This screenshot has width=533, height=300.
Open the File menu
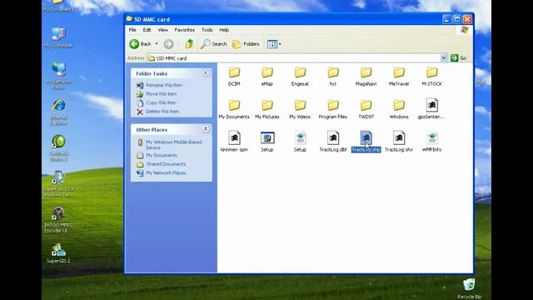click(x=132, y=30)
